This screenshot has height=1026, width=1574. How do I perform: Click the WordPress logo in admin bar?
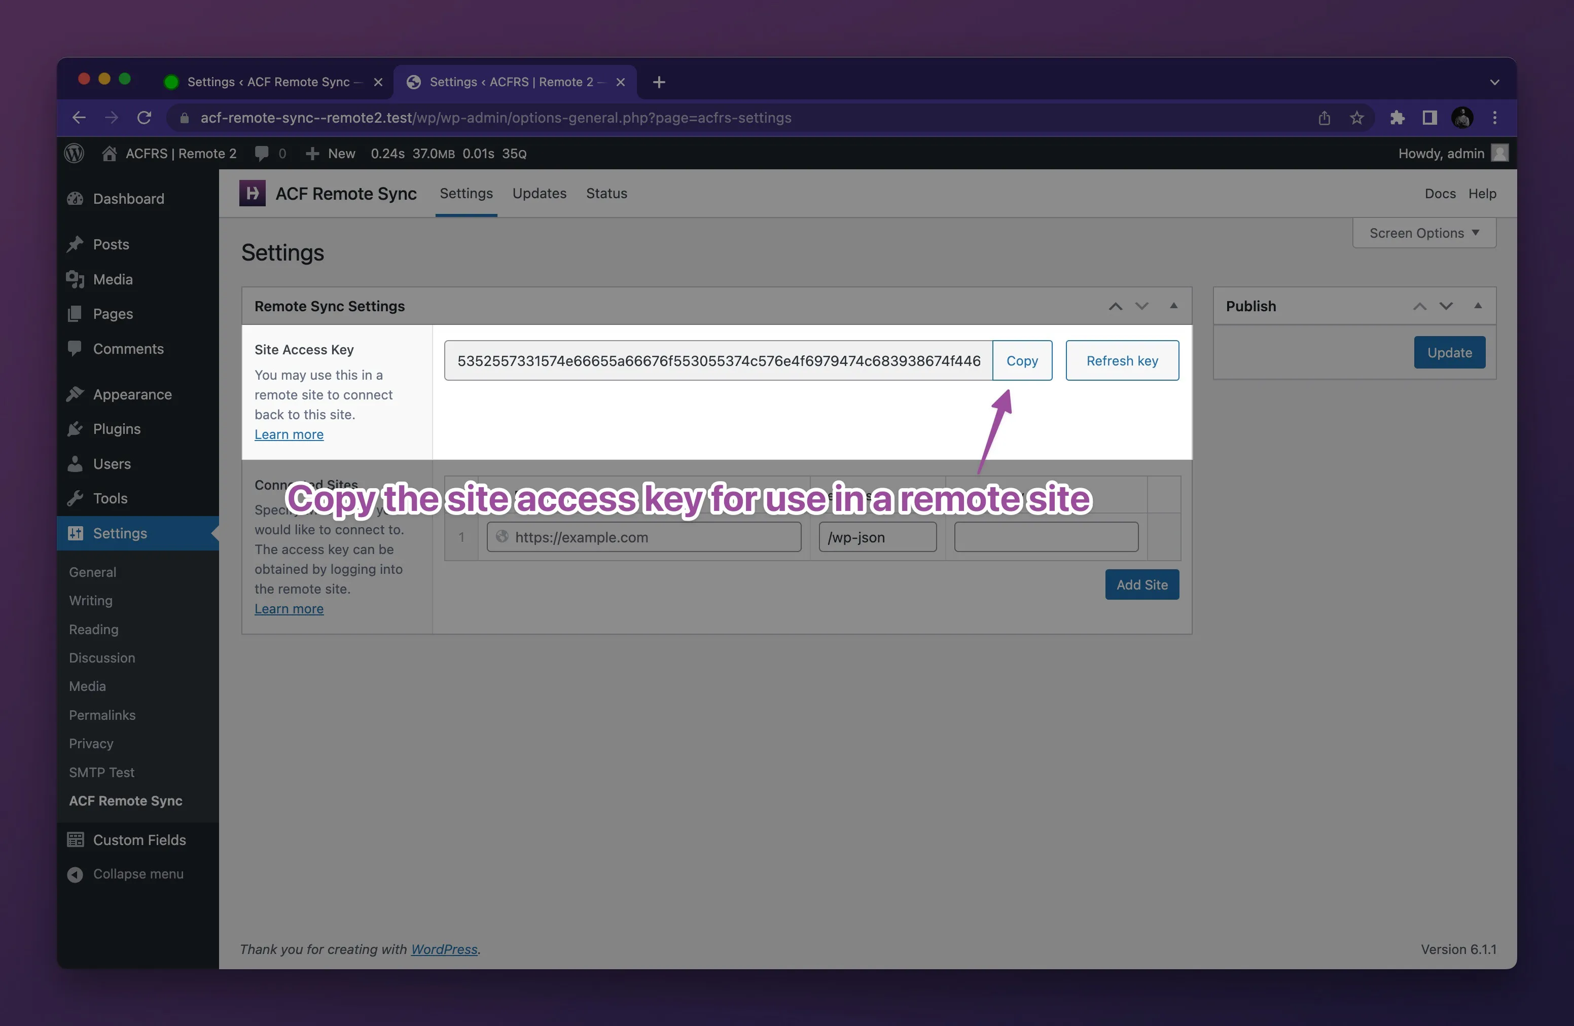pos(74,154)
